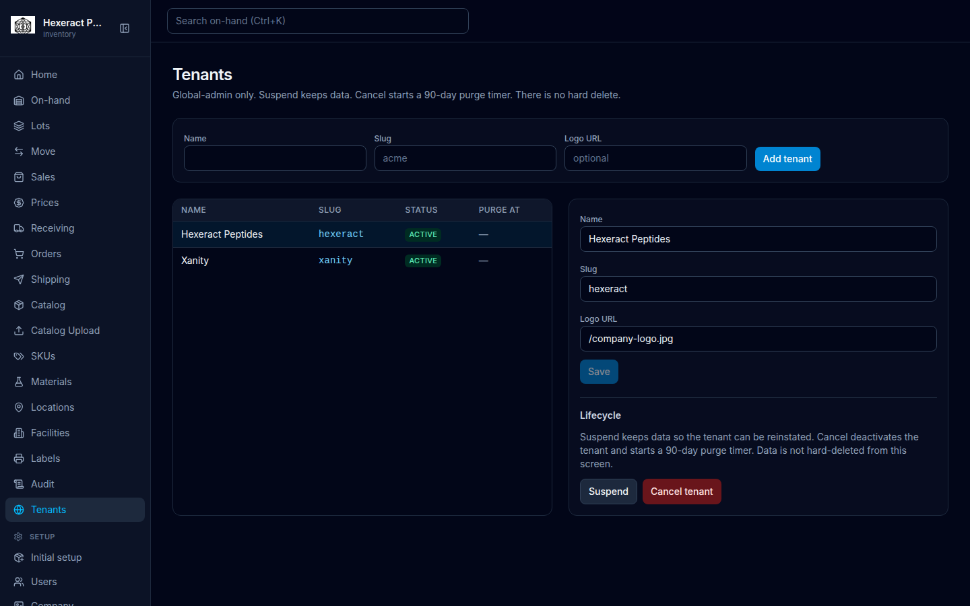Open the Locations page

pos(75,407)
